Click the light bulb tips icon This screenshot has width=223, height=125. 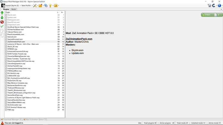pos(50,6)
